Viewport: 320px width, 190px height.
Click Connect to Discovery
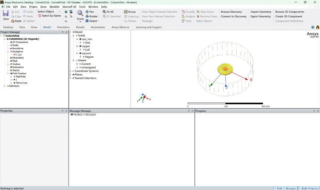[x=233, y=16]
